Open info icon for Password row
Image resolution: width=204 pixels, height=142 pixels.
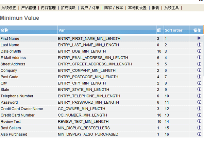point(199,102)
